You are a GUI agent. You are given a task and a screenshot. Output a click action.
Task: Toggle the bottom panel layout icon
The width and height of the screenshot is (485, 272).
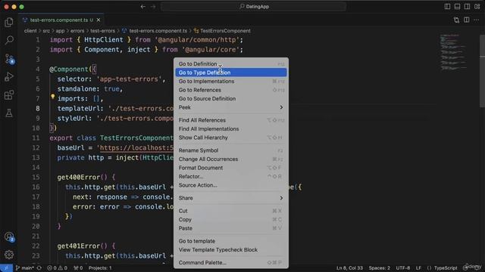click(x=457, y=7)
